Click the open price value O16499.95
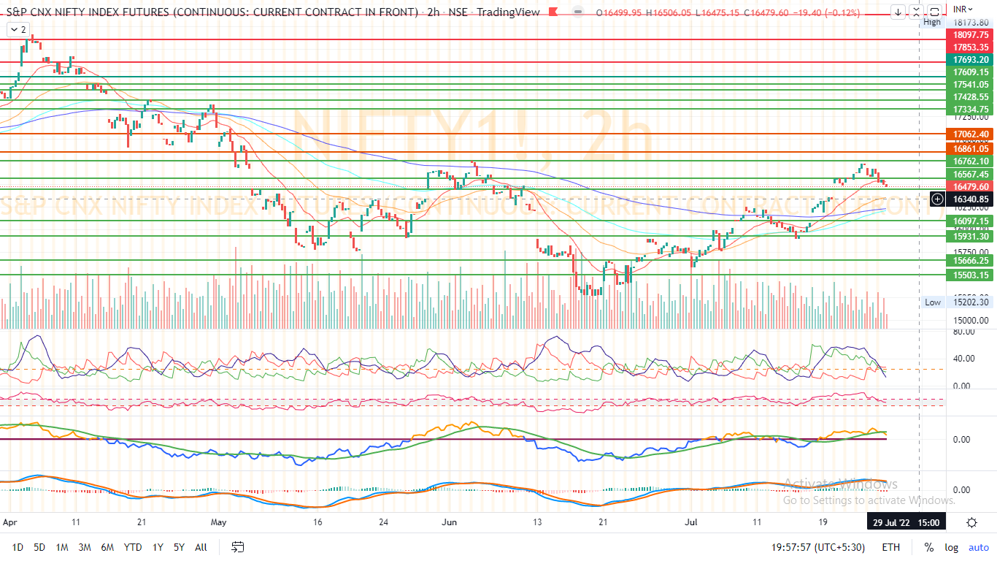997x561 pixels. 619,12
